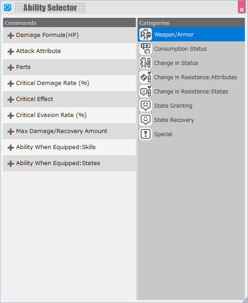
Task: Pick the State Recovery smiley icon
Action: tap(146, 120)
